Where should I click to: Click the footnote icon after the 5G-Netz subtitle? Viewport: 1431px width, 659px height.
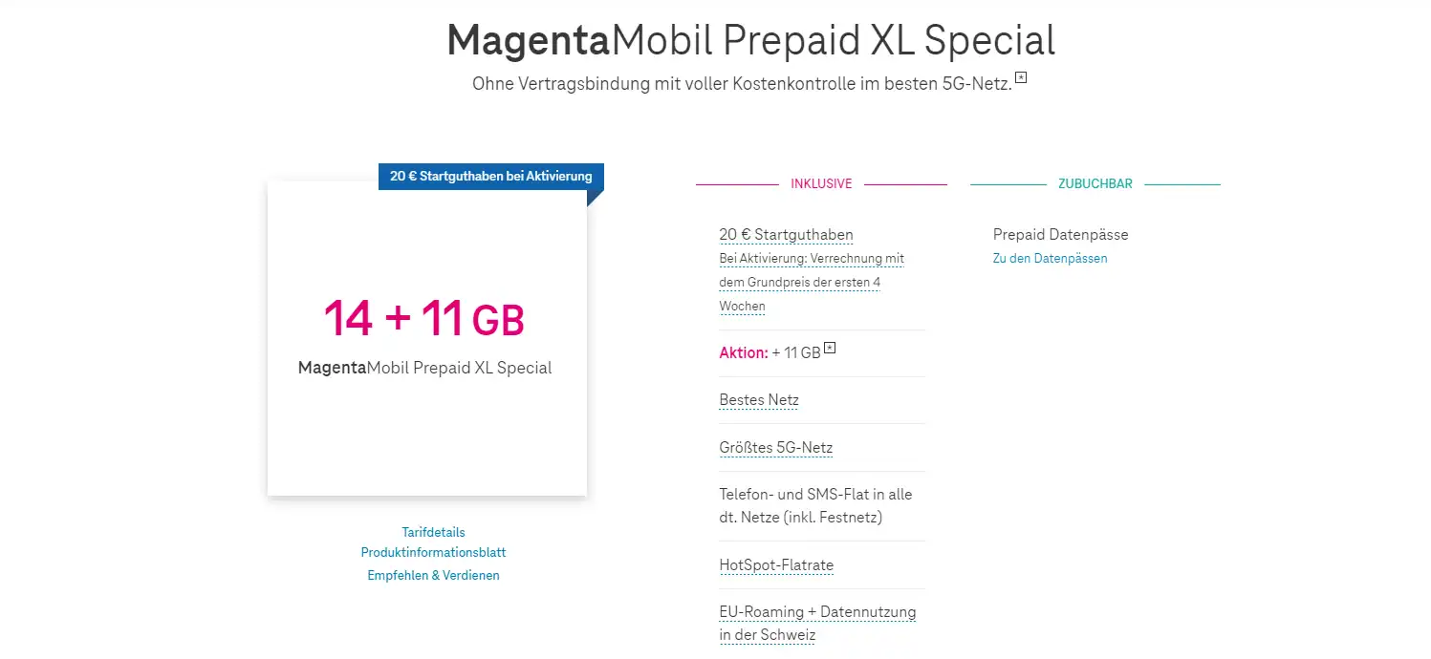(1021, 77)
